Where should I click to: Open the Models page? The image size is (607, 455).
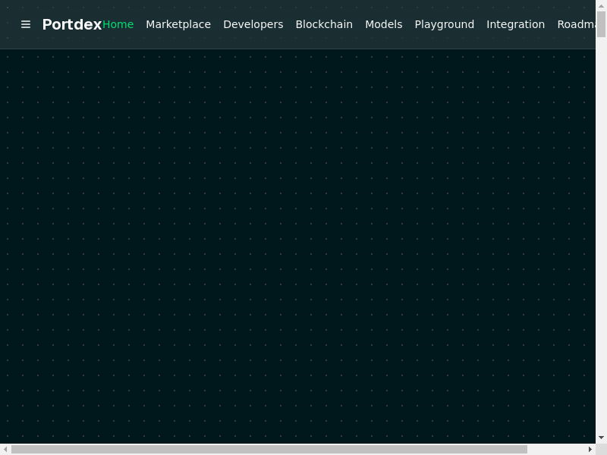click(x=383, y=24)
